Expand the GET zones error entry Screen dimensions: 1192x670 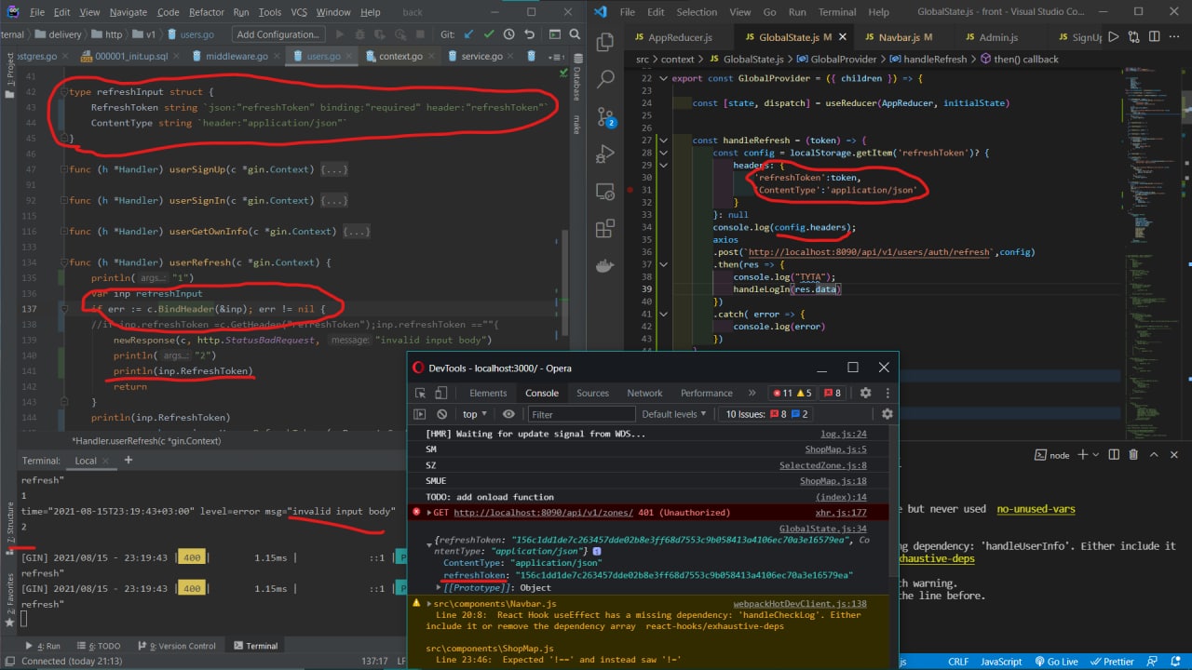point(429,513)
